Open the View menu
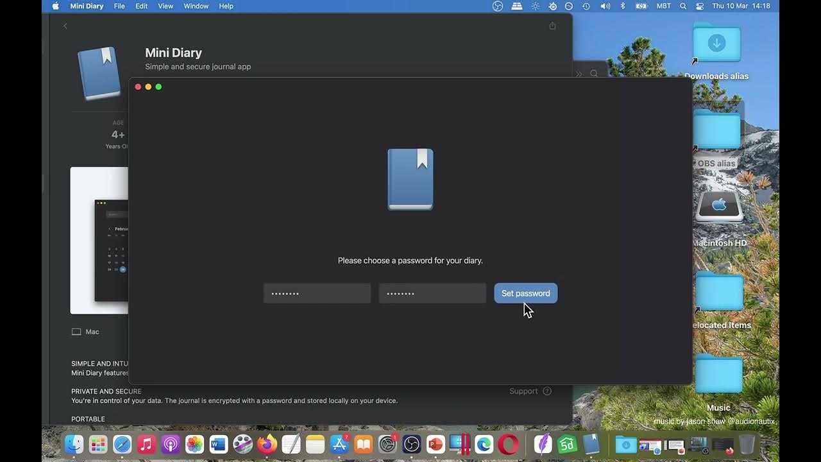821x462 pixels. [165, 6]
